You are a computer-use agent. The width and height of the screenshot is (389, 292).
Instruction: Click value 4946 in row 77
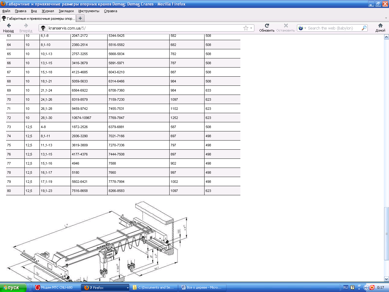point(75,163)
